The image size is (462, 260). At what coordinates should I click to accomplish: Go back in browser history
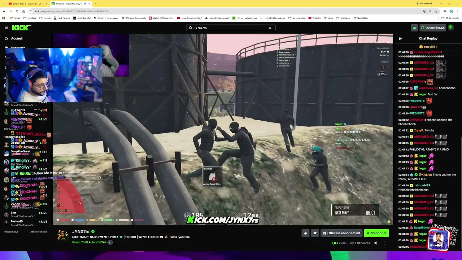(x=4, y=11)
